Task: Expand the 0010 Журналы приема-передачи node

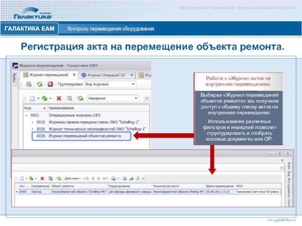Action: click(x=32, y=122)
